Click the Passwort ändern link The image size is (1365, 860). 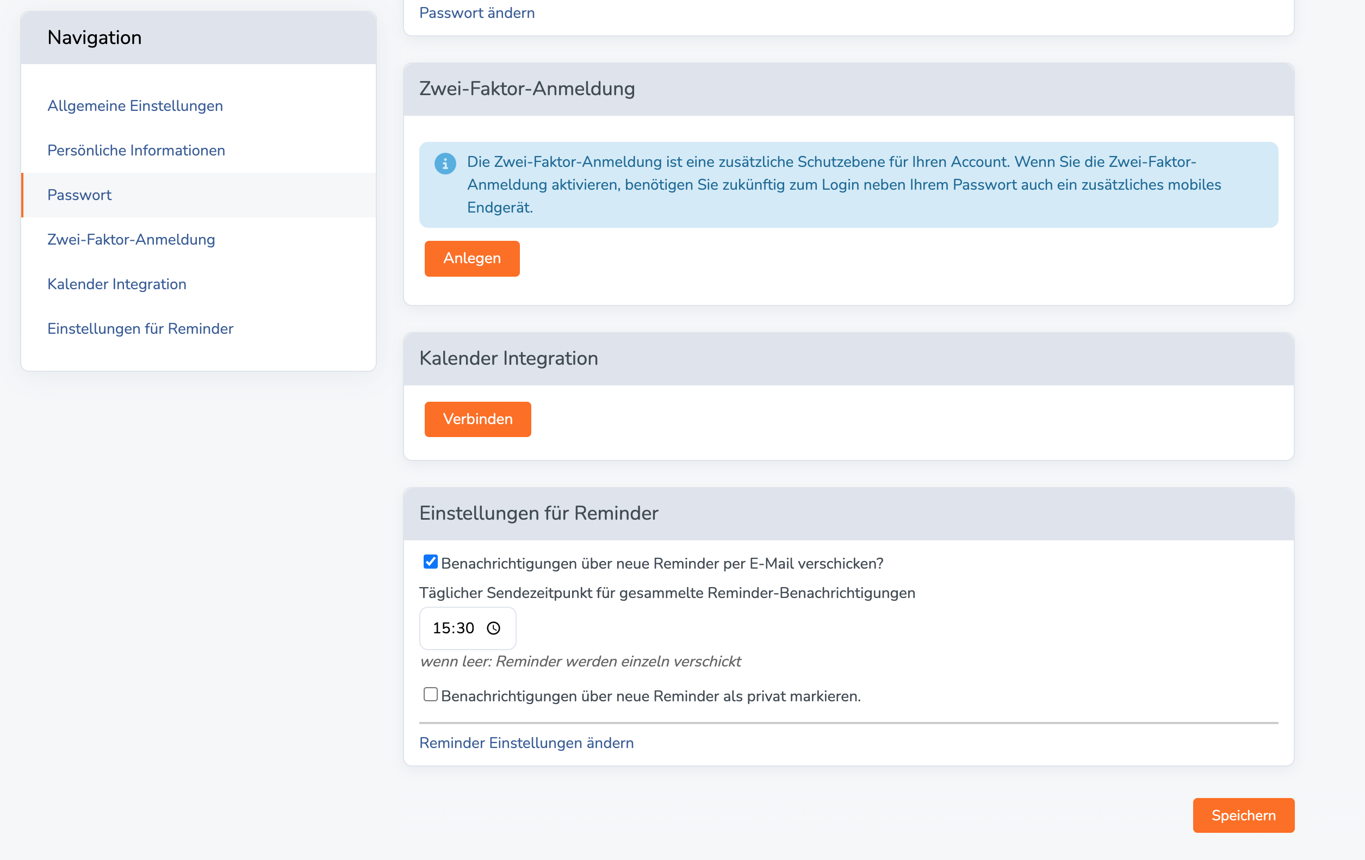click(x=477, y=13)
